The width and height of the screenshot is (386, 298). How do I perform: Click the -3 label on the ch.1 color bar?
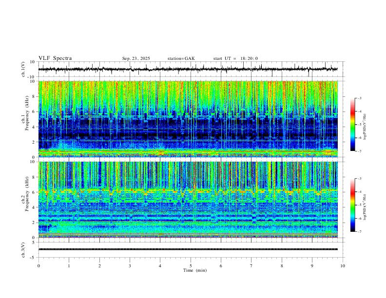click(359, 98)
